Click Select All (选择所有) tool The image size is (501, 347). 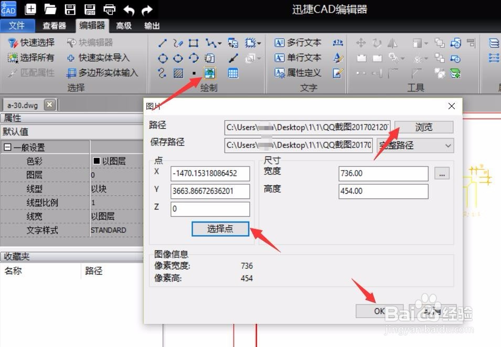pos(31,58)
